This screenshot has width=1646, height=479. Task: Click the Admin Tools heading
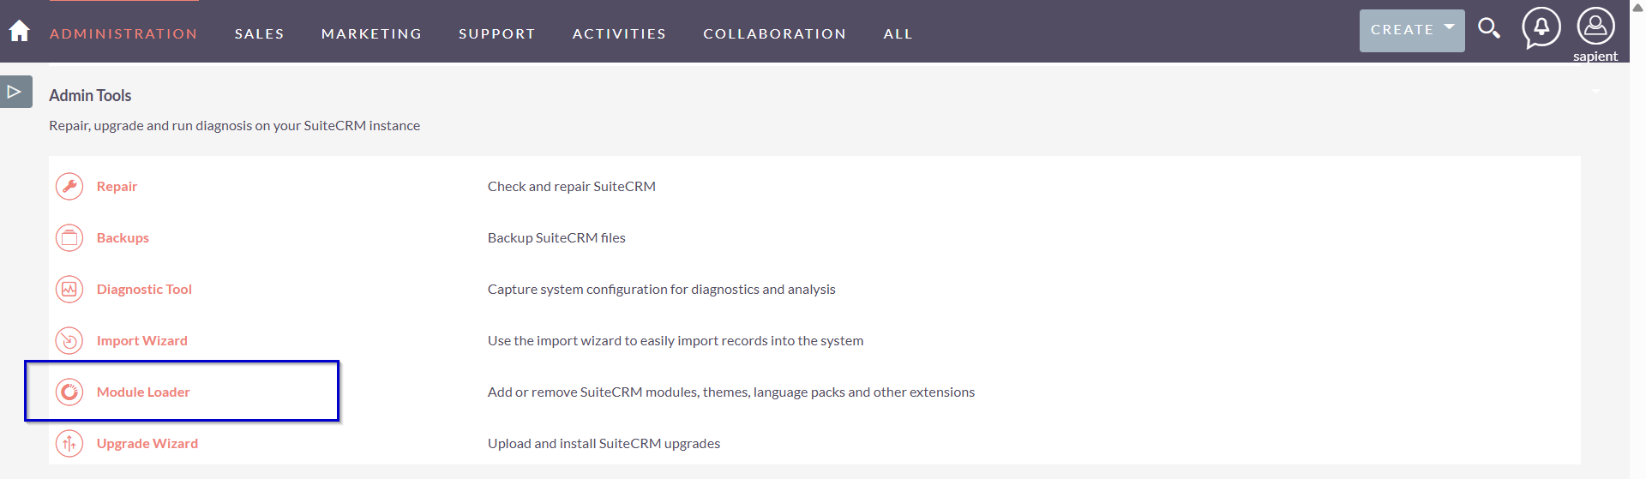90,95
